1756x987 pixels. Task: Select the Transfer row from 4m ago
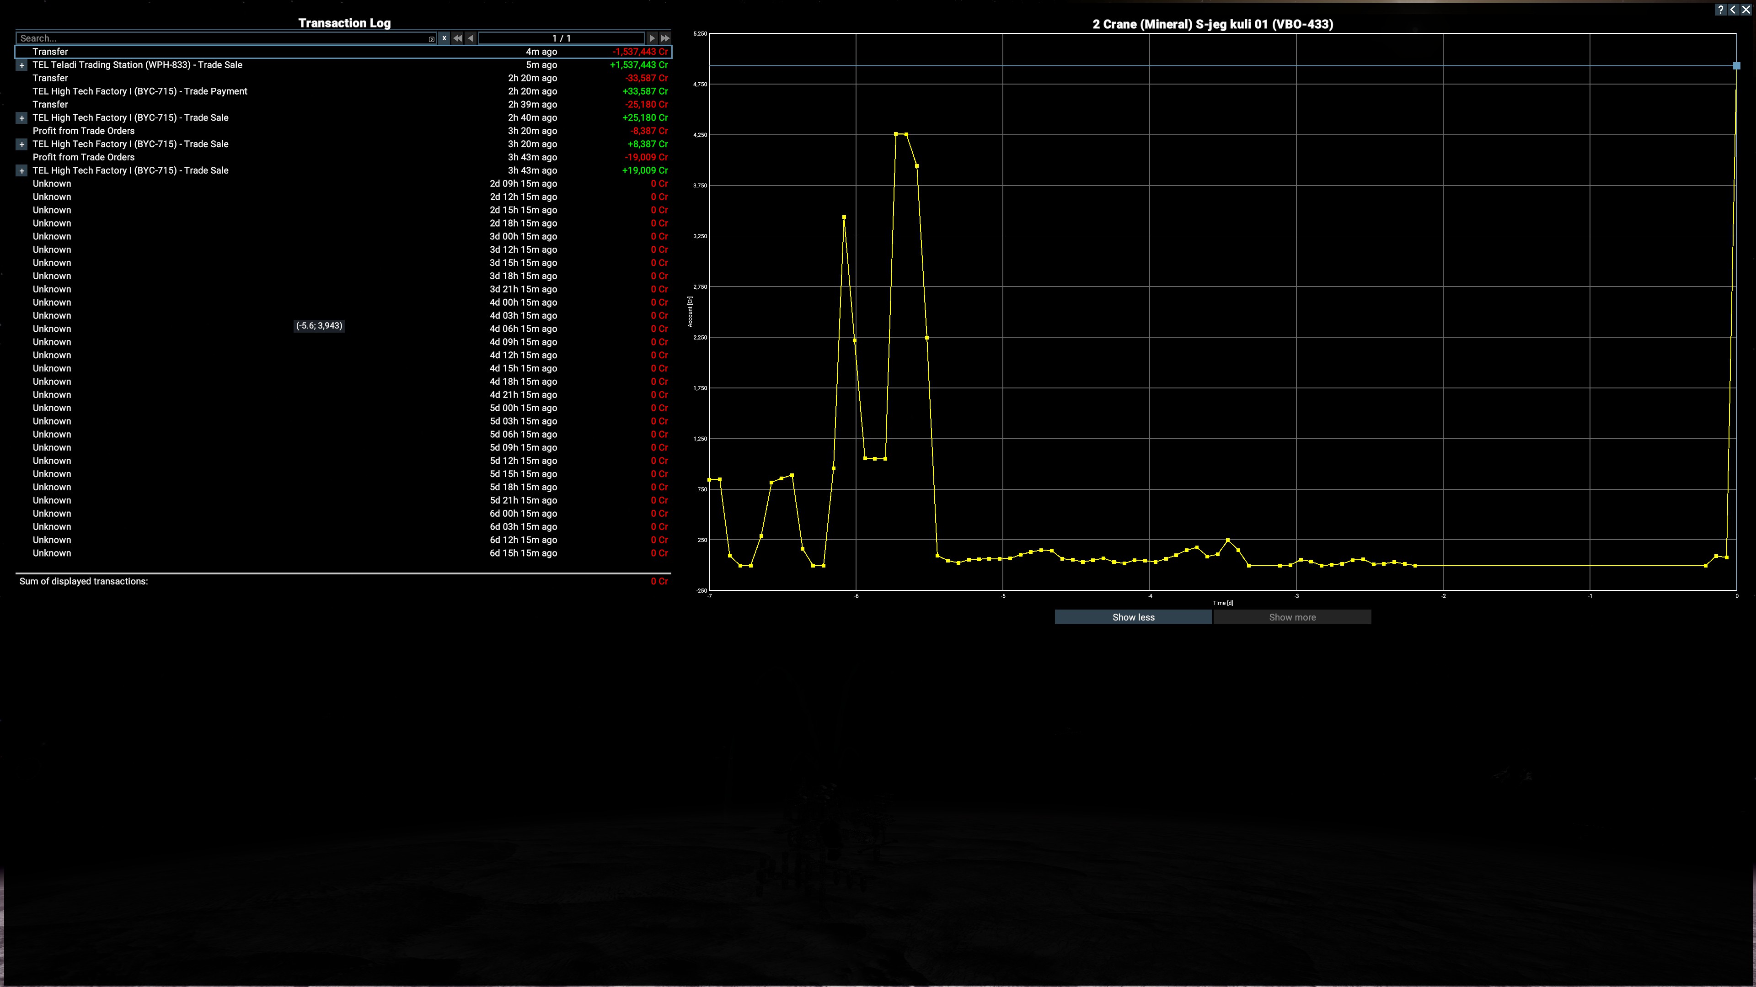click(x=343, y=52)
